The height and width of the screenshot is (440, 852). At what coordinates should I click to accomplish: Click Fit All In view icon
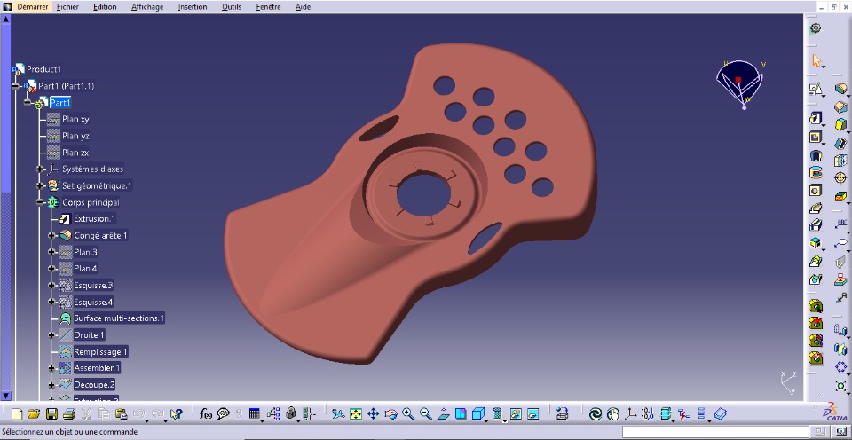point(356,414)
